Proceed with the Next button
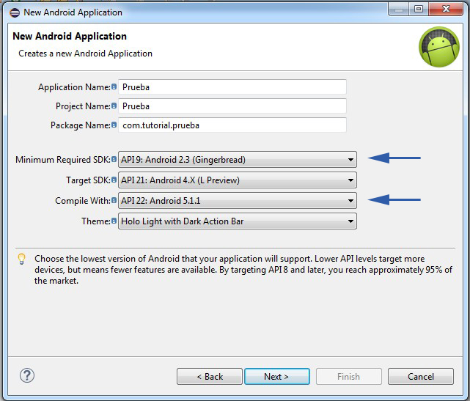The width and height of the screenshot is (470, 401). point(277,376)
